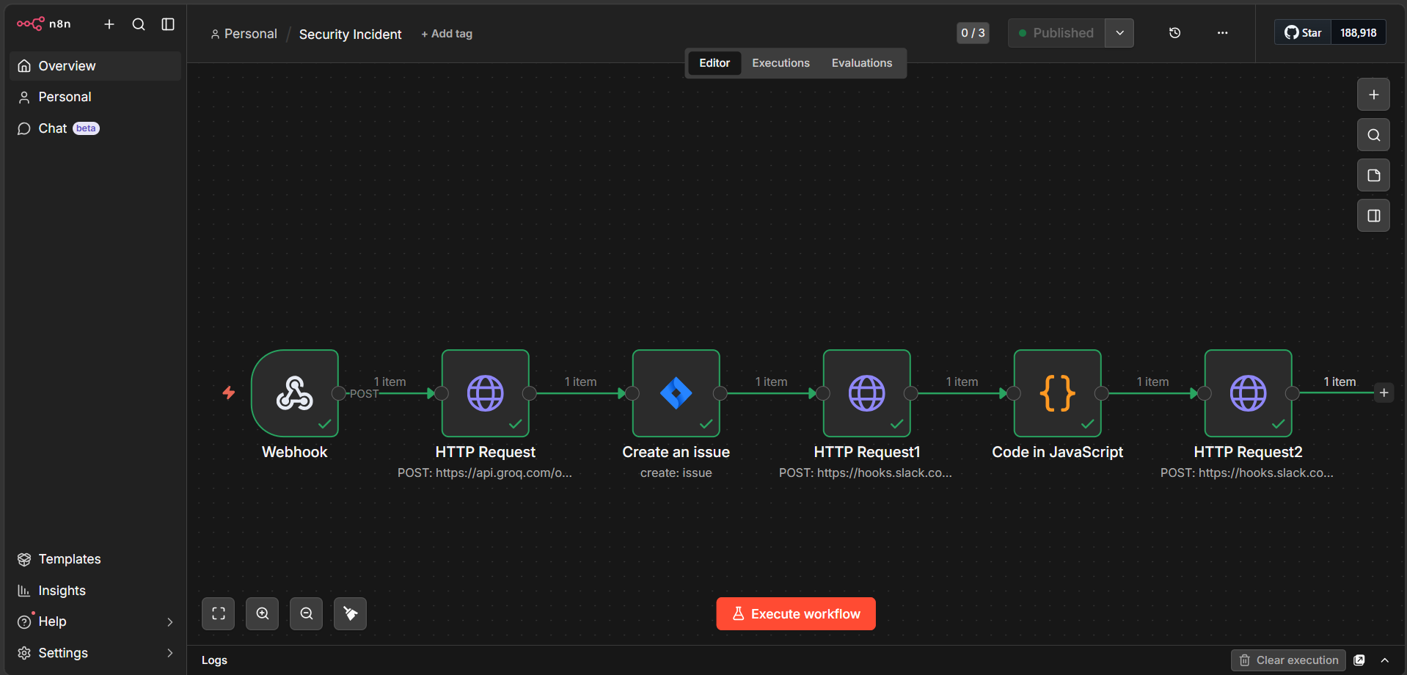Image resolution: width=1407 pixels, height=675 pixels.
Task: Select the Webhook trigger node
Action: [x=295, y=393]
